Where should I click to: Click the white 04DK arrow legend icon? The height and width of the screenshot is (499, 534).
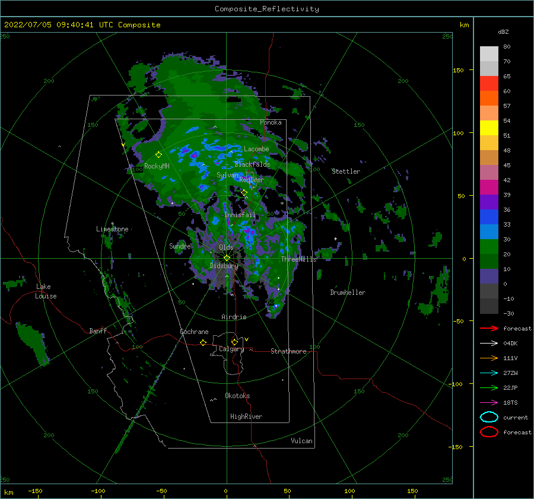click(x=489, y=344)
